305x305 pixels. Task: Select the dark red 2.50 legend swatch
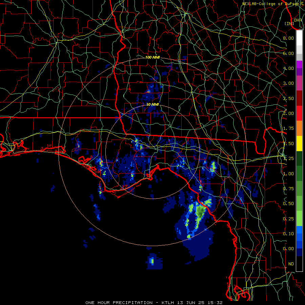coord(299,98)
